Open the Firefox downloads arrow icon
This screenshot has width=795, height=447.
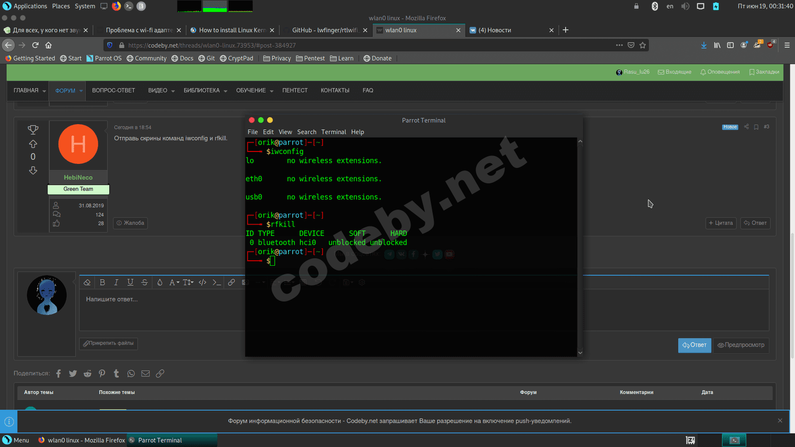(x=704, y=45)
